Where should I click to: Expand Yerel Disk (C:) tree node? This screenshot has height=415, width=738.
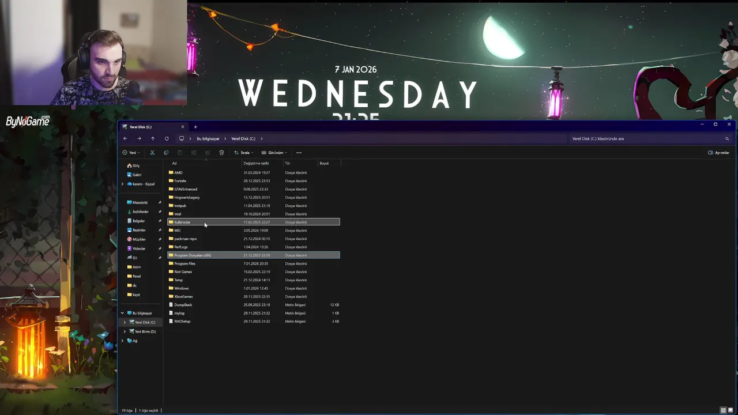coord(125,322)
